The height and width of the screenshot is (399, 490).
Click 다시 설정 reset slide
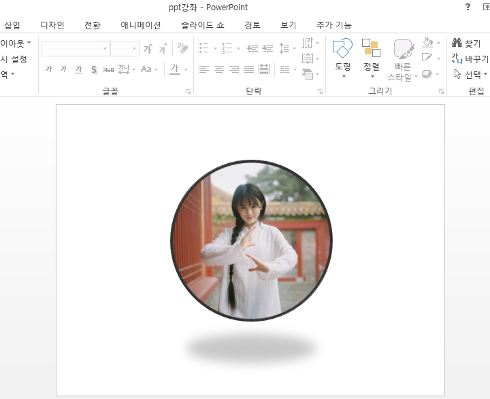[14, 58]
